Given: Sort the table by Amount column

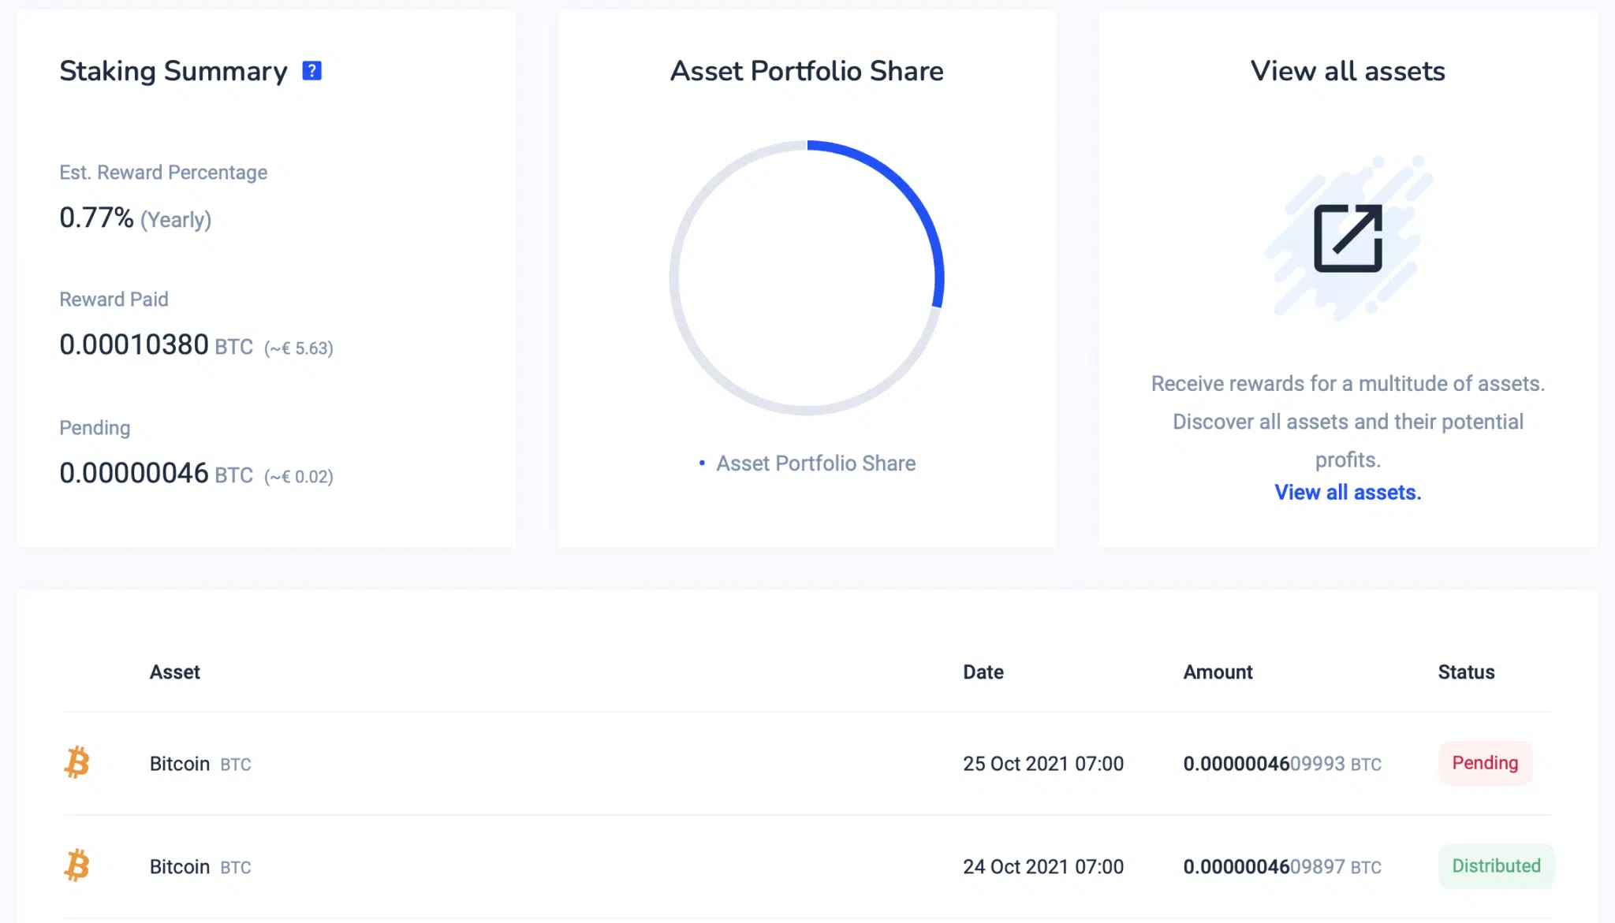Looking at the screenshot, I should pos(1218,672).
